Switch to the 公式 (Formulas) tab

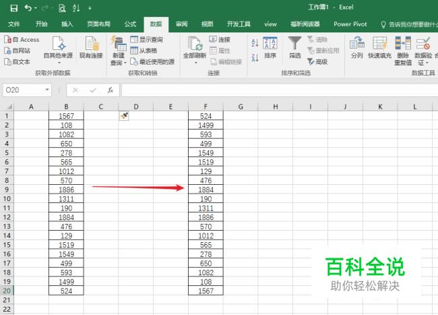(130, 24)
